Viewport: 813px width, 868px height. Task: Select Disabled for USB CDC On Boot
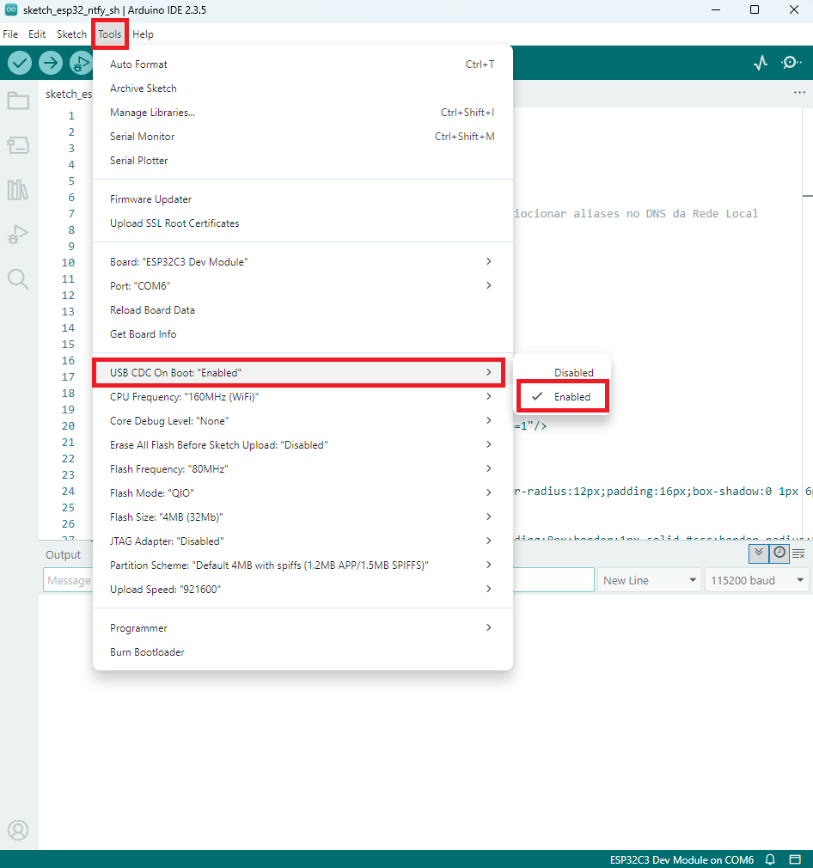[x=573, y=373]
